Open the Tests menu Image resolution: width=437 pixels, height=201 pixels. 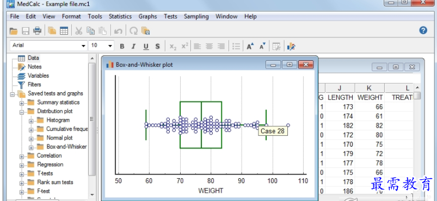(170, 16)
